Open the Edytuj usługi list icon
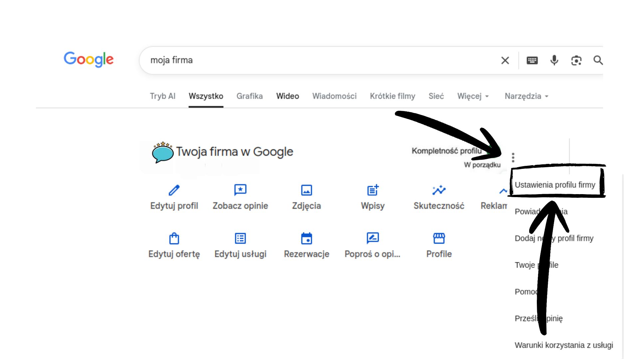Image resolution: width=639 pixels, height=359 pixels. click(240, 238)
